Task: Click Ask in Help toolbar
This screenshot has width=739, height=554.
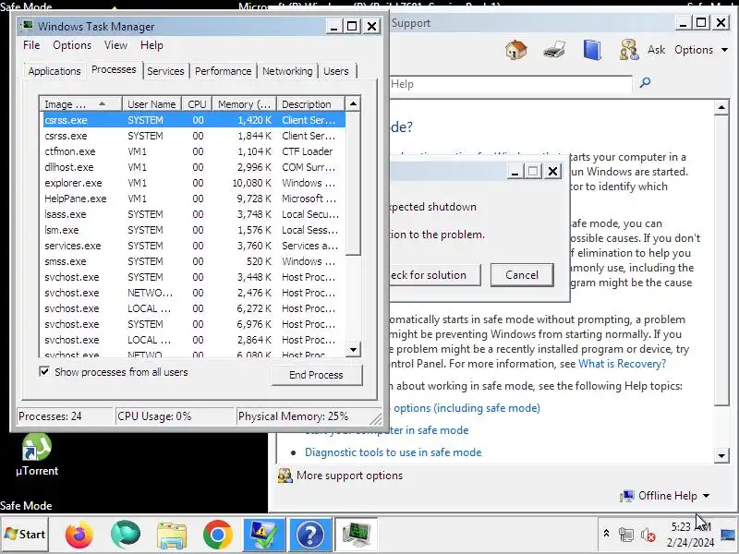Action: pos(656,50)
